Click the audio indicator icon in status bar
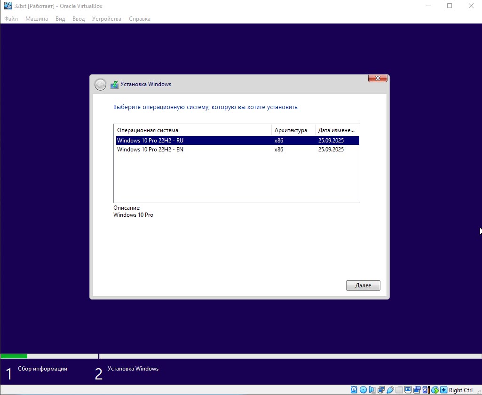 [372, 390]
